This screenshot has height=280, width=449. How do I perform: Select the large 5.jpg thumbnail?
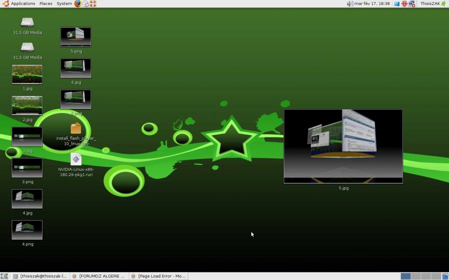pos(343,146)
